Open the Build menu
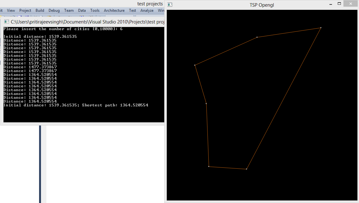Screen dimensions: 359x203 (40, 10)
